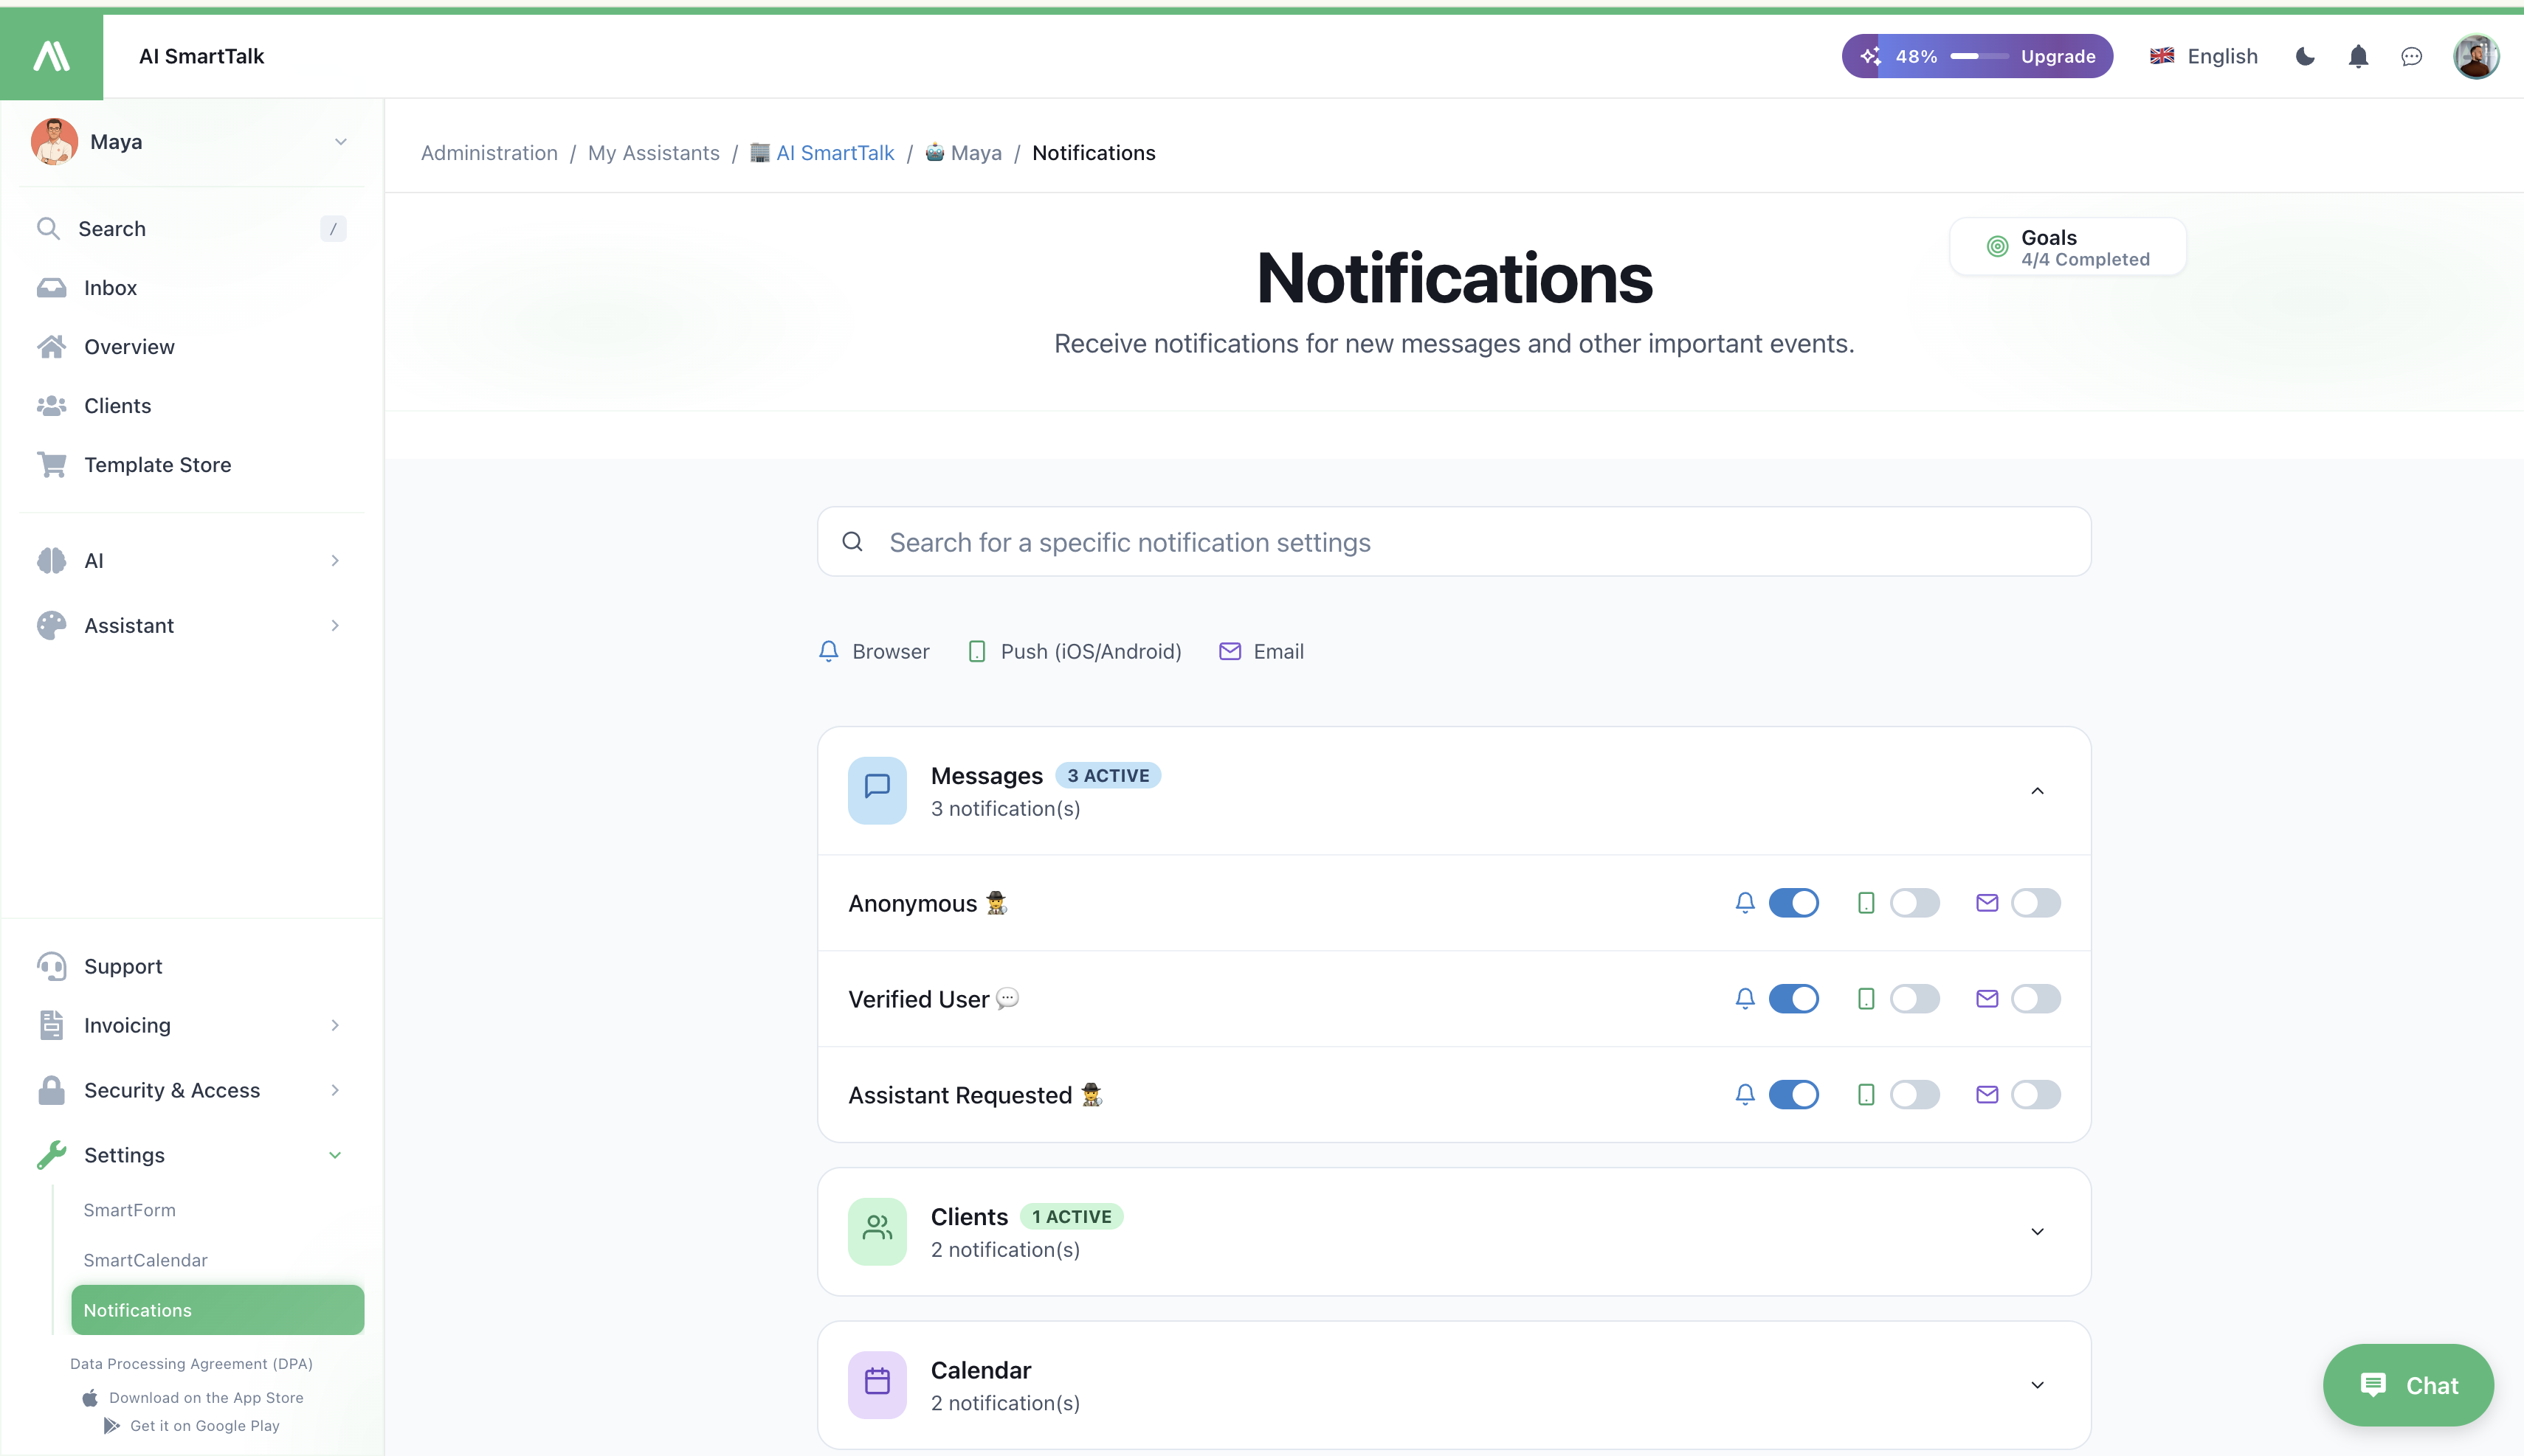Open the Chat widget button

[2408, 1385]
